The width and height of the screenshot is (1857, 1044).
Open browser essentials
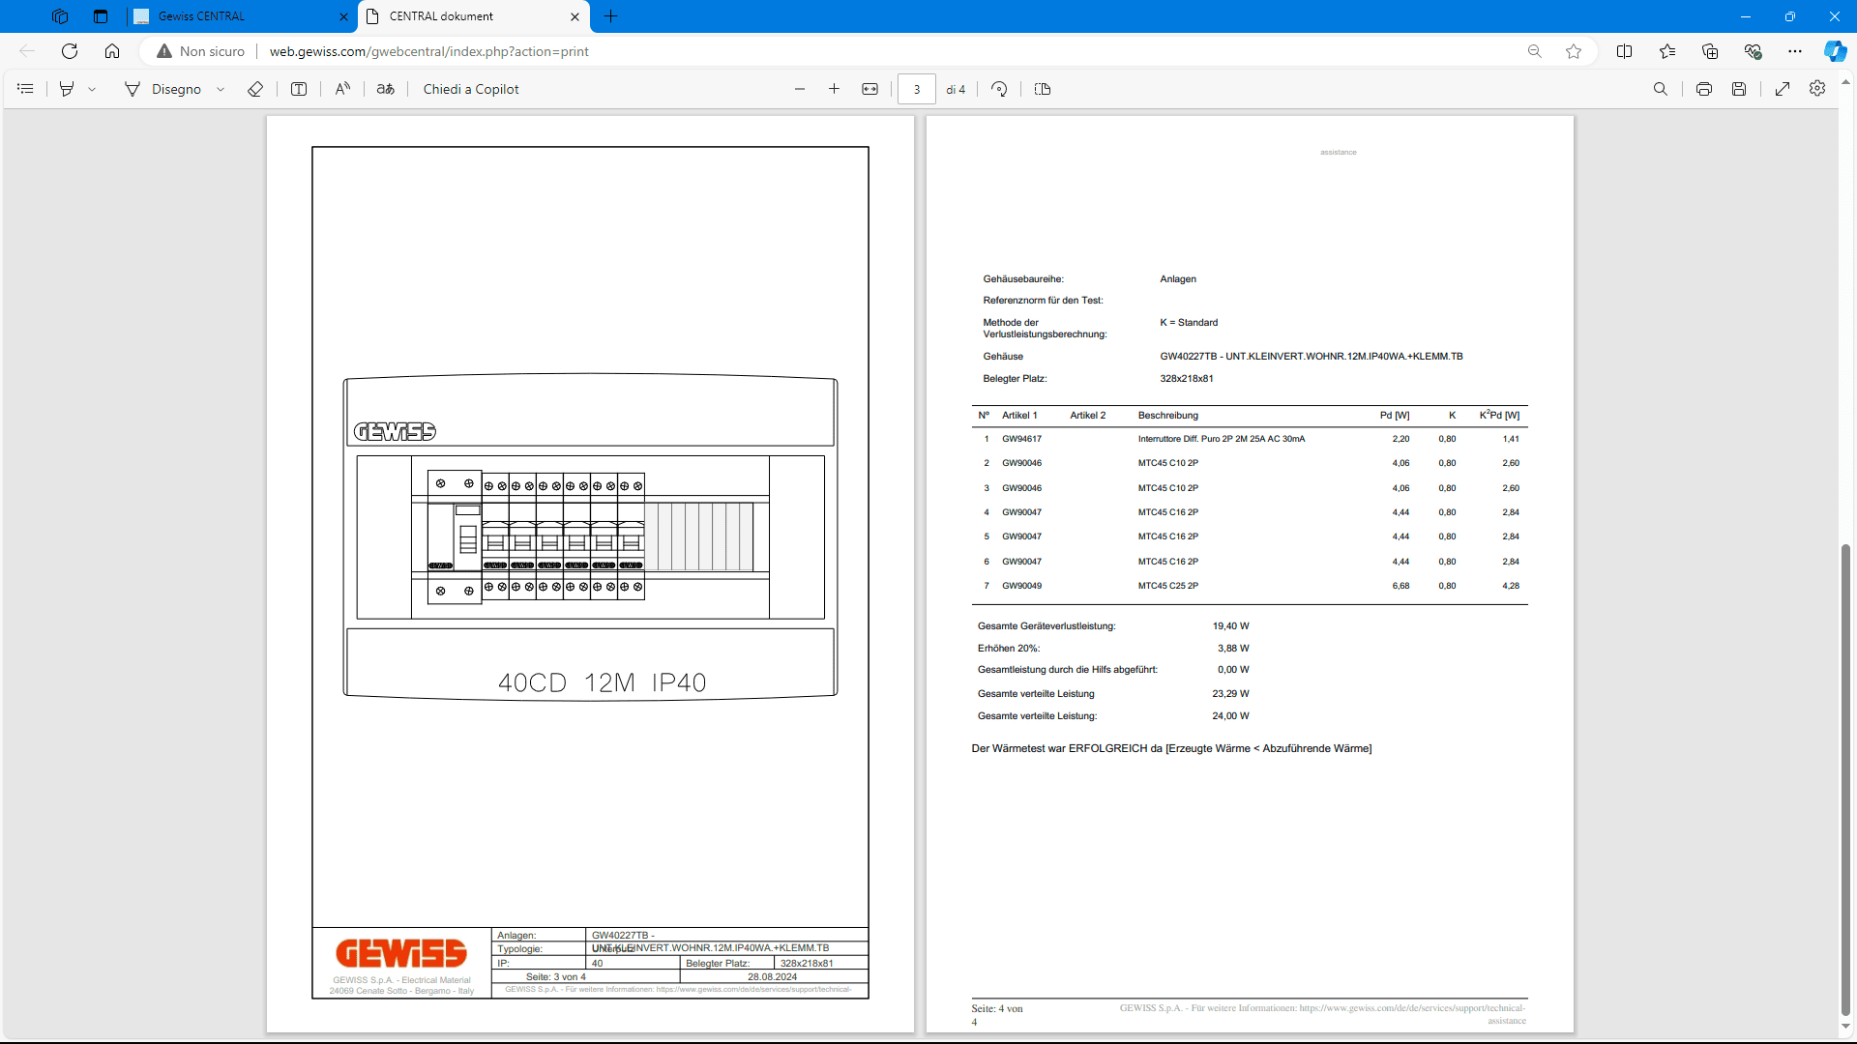1753,51
